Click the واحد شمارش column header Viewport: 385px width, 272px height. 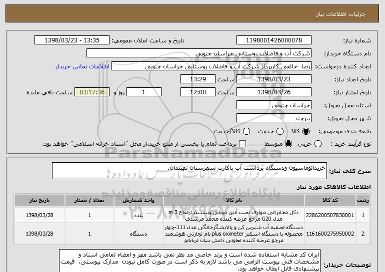[x=138, y=201]
